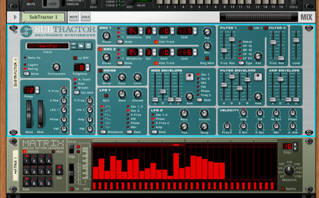Toggle the Matrix Pattern enable button
The image size is (319, 198).
point(24,152)
